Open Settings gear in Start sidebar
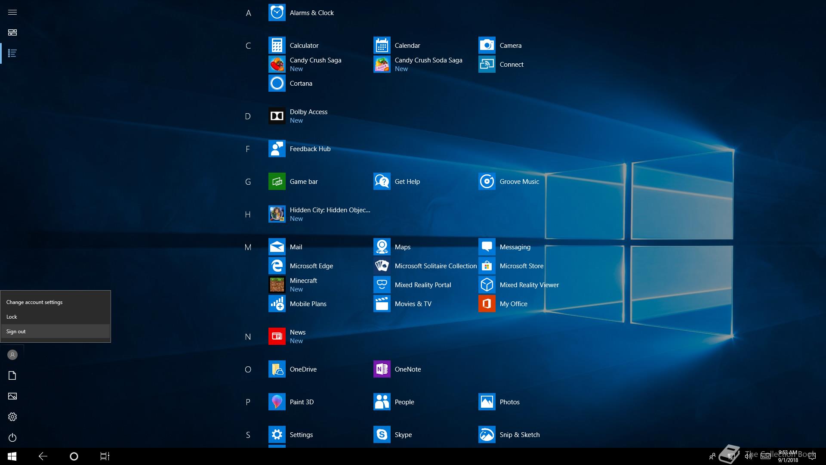The width and height of the screenshot is (826, 465). [x=12, y=417]
